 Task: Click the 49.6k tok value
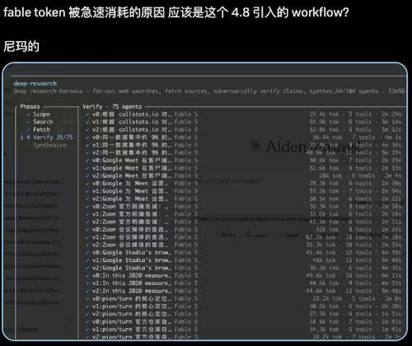(x=321, y=276)
